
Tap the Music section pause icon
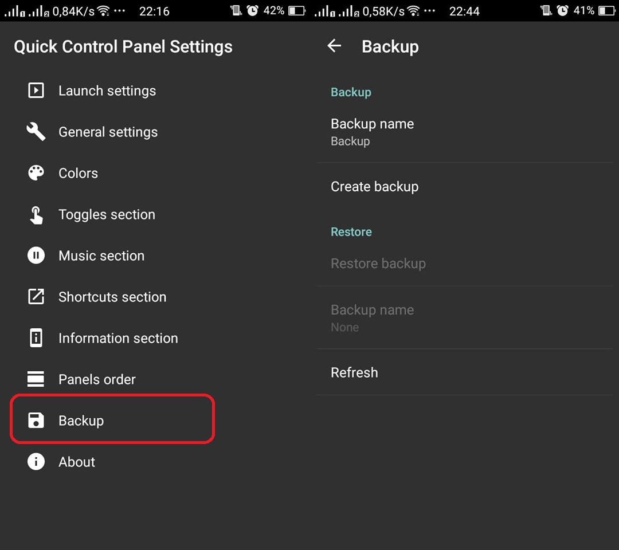point(36,256)
